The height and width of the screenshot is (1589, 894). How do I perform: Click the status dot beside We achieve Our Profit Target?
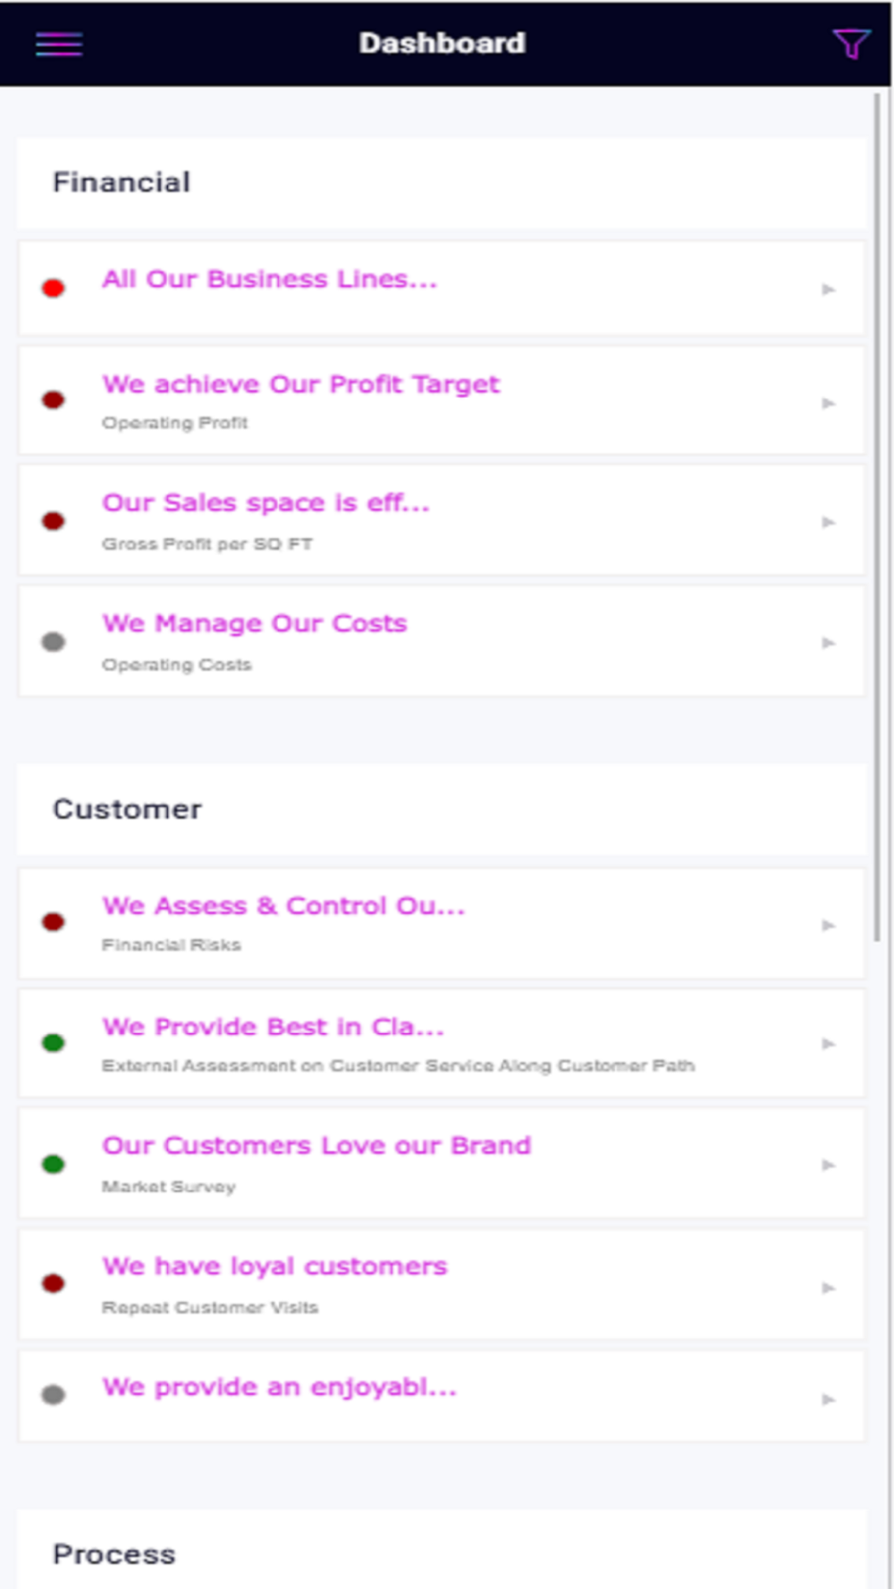pyautogui.click(x=54, y=400)
